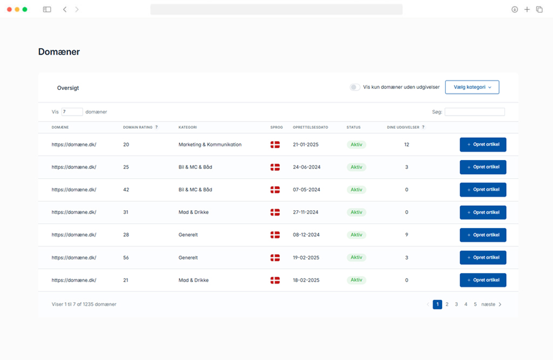Click the browser forward arrow
This screenshot has height=360, width=553.
pos(77,9)
